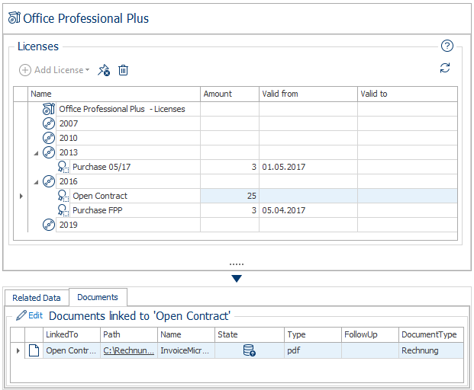Click the Edit link with pencil

(x=30, y=315)
